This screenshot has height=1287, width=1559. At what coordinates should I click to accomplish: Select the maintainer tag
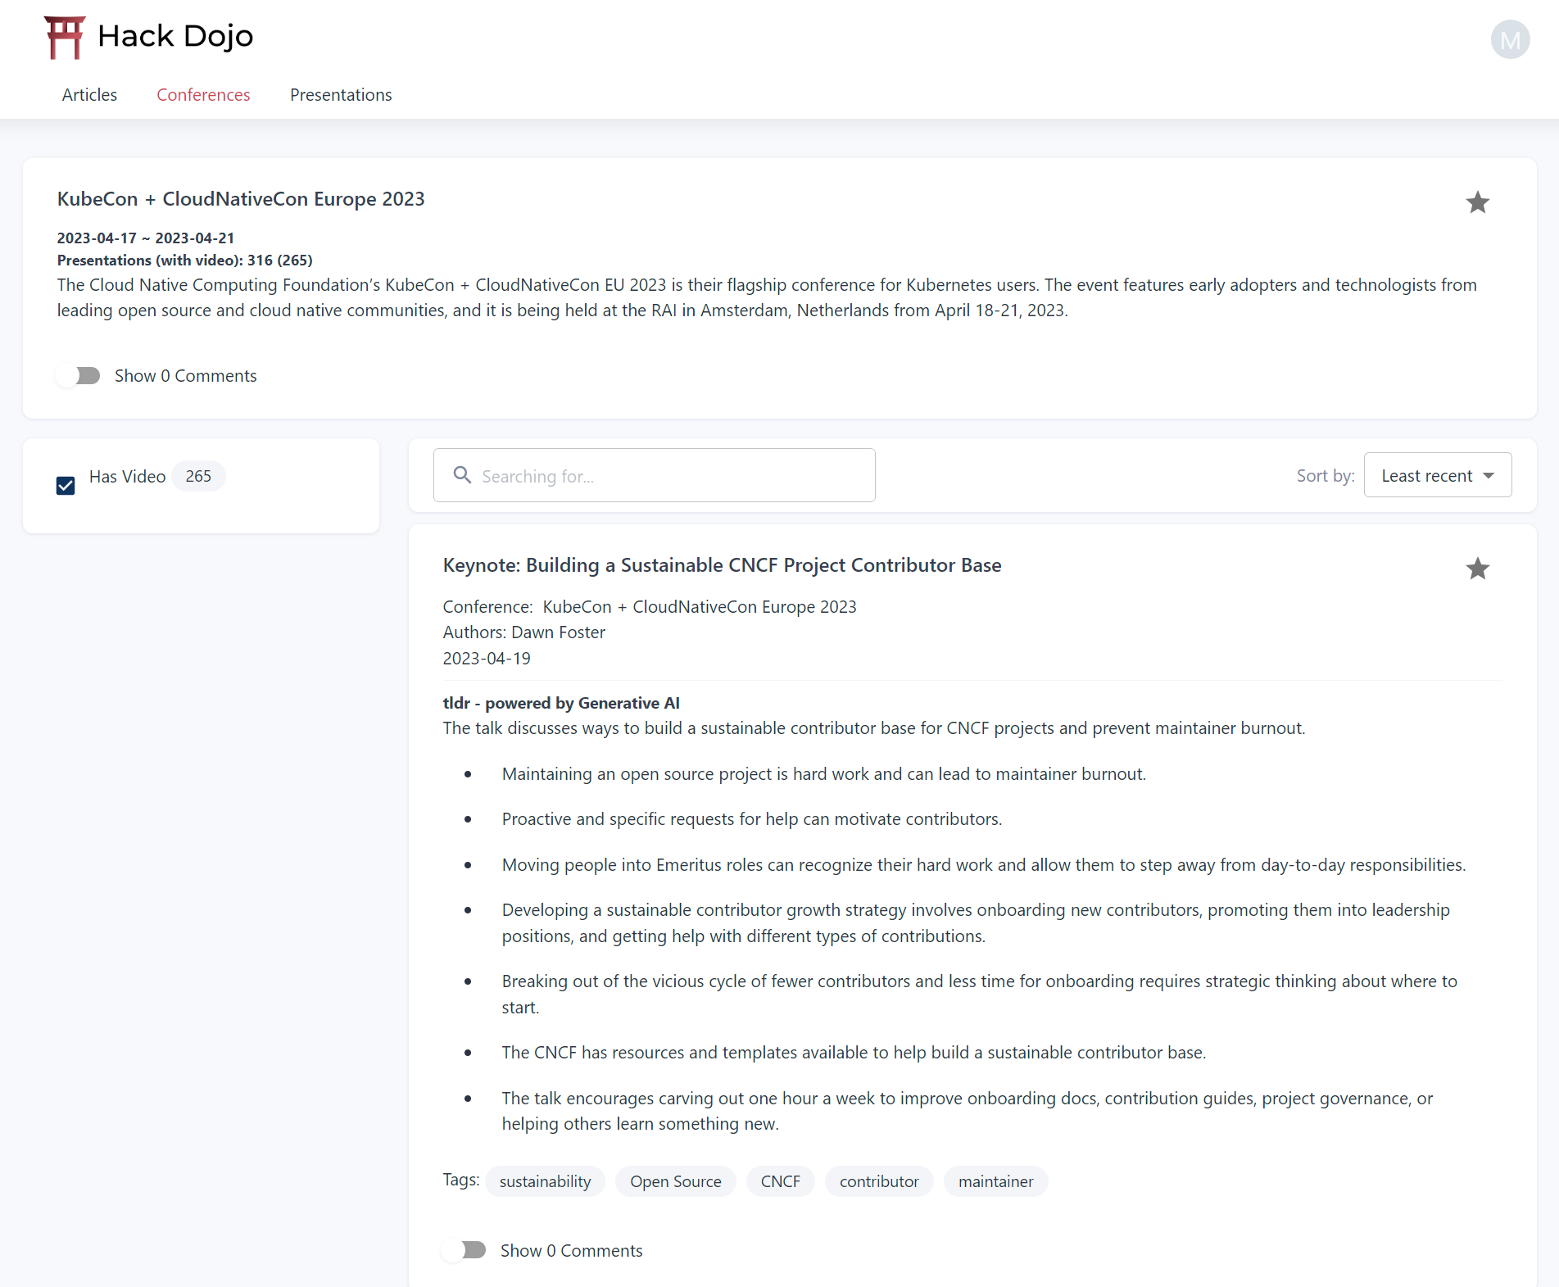(x=995, y=1181)
